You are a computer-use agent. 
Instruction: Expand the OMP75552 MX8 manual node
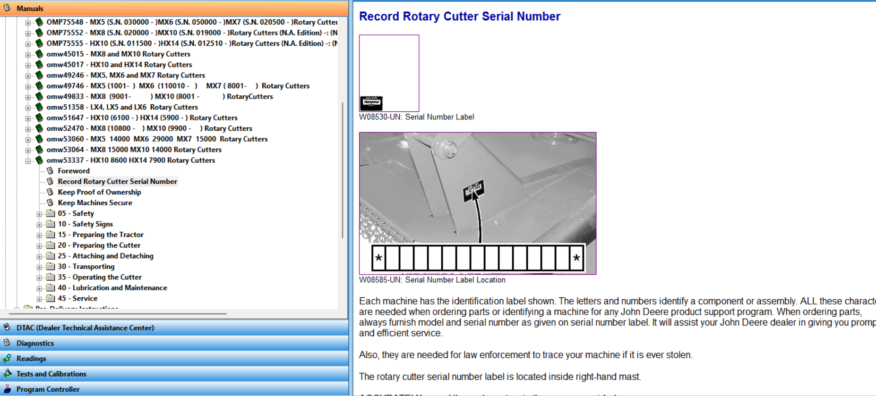(x=28, y=34)
